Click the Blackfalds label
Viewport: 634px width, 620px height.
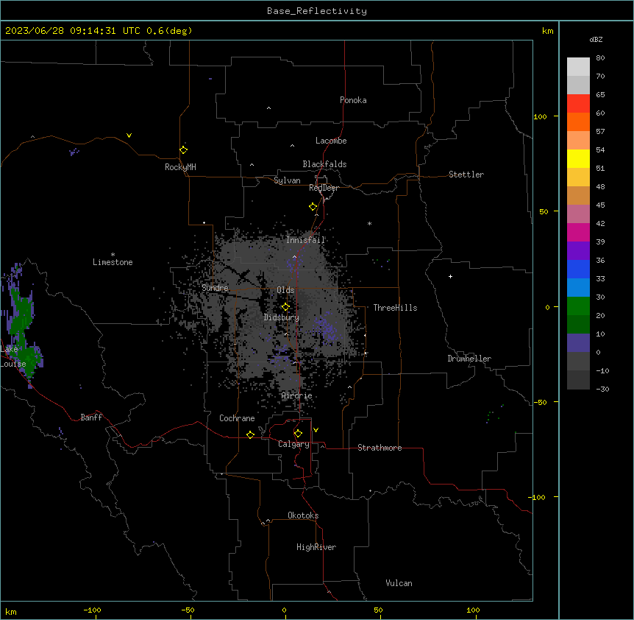coord(324,164)
